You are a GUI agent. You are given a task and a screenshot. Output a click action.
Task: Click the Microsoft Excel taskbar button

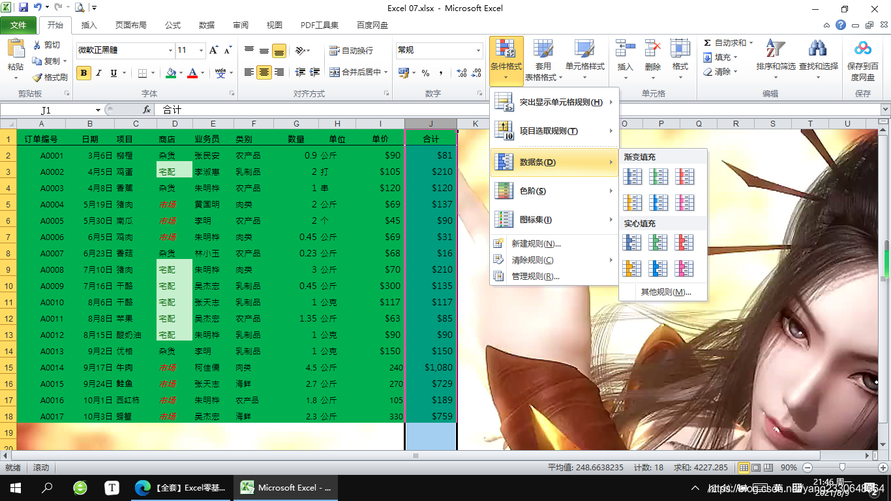(287, 487)
